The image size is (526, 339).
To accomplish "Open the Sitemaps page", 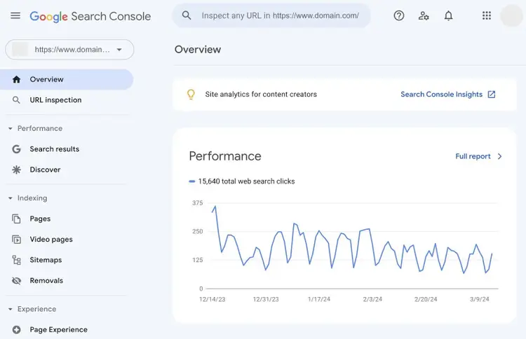I will [67, 260].
